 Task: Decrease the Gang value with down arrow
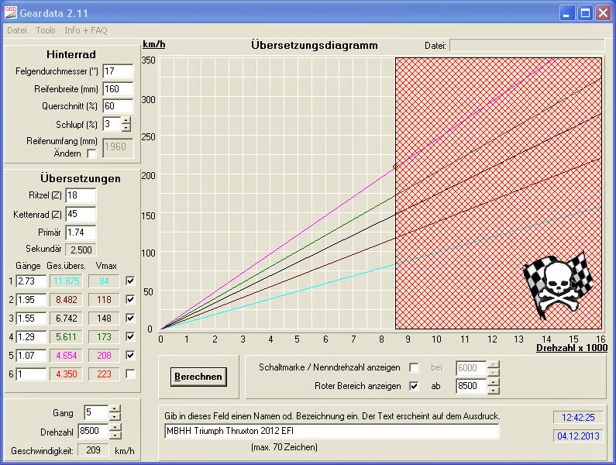115,417
